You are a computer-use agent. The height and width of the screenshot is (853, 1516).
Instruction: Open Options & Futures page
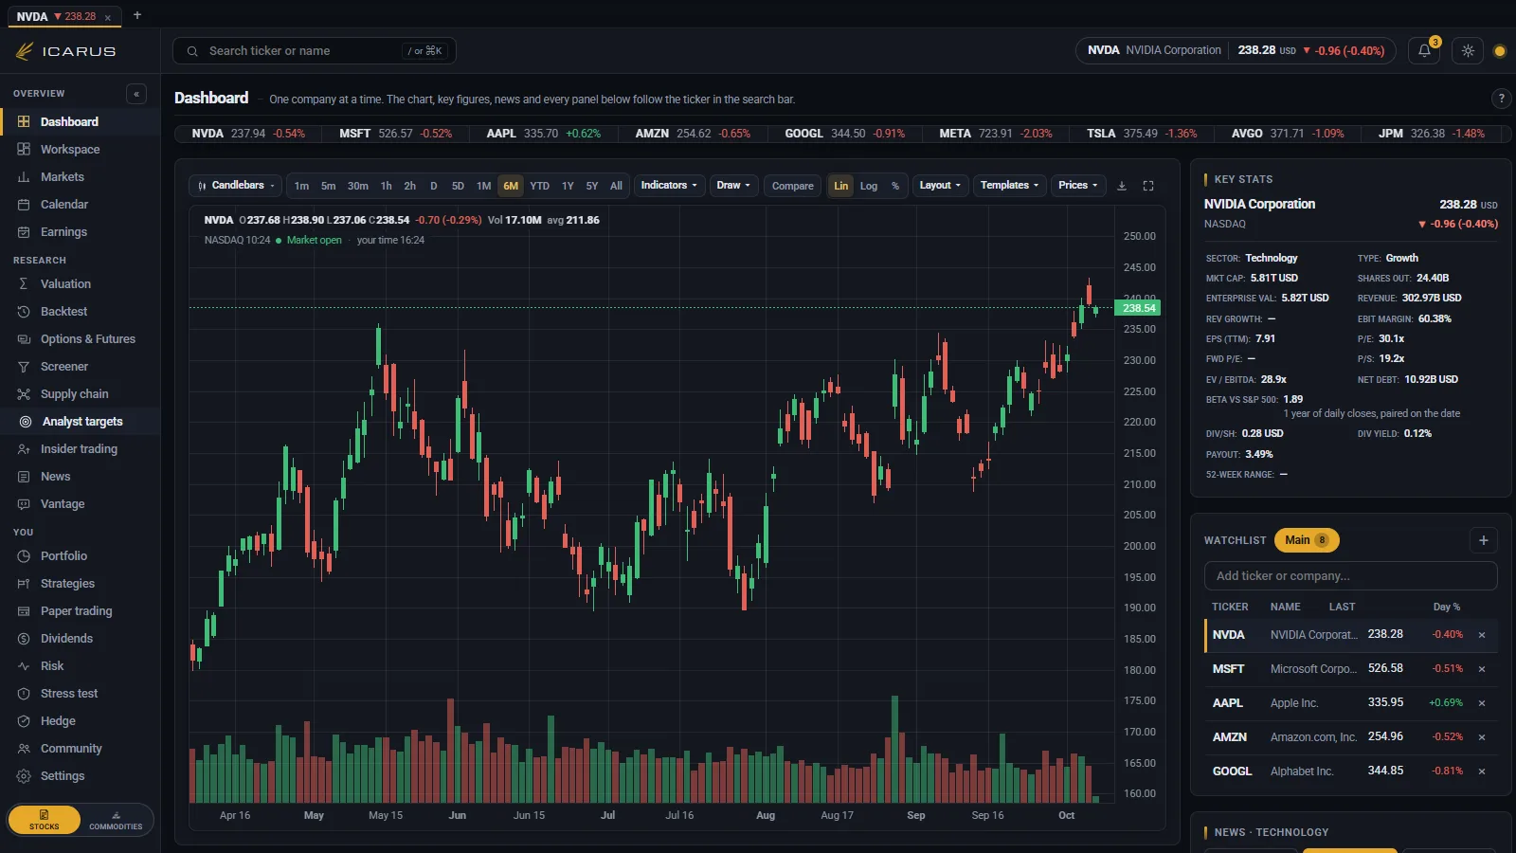[x=80, y=339]
